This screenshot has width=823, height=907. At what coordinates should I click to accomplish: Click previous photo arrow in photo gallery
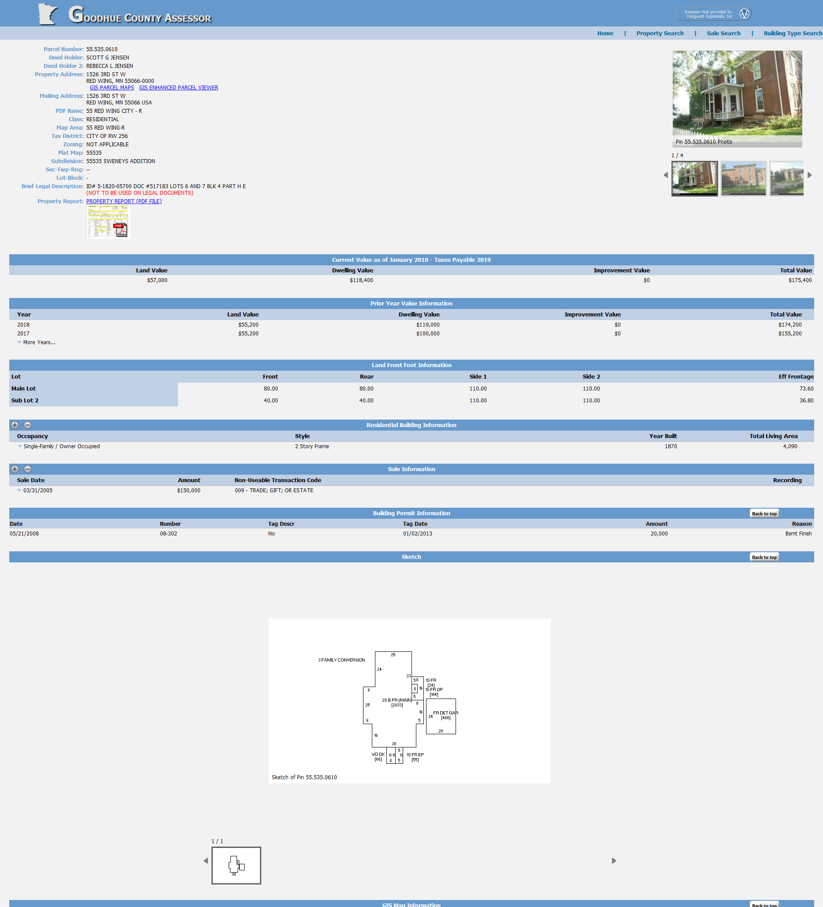666,175
